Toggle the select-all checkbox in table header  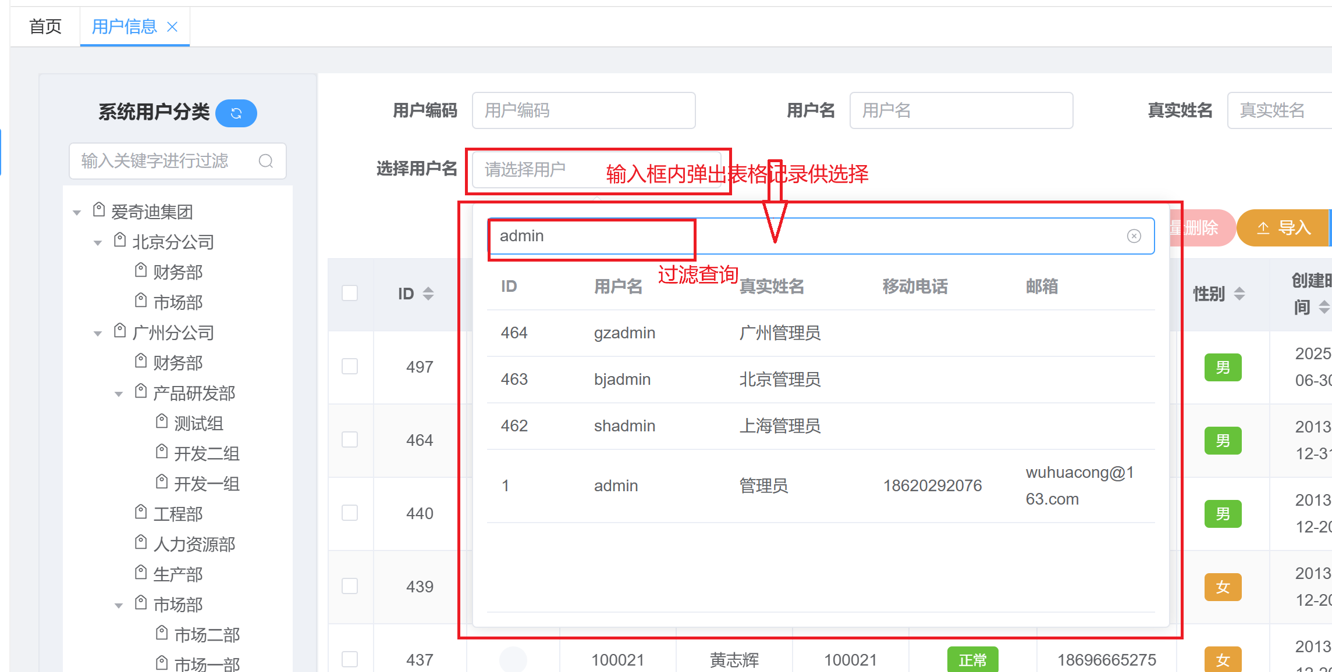click(x=350, y=293)
